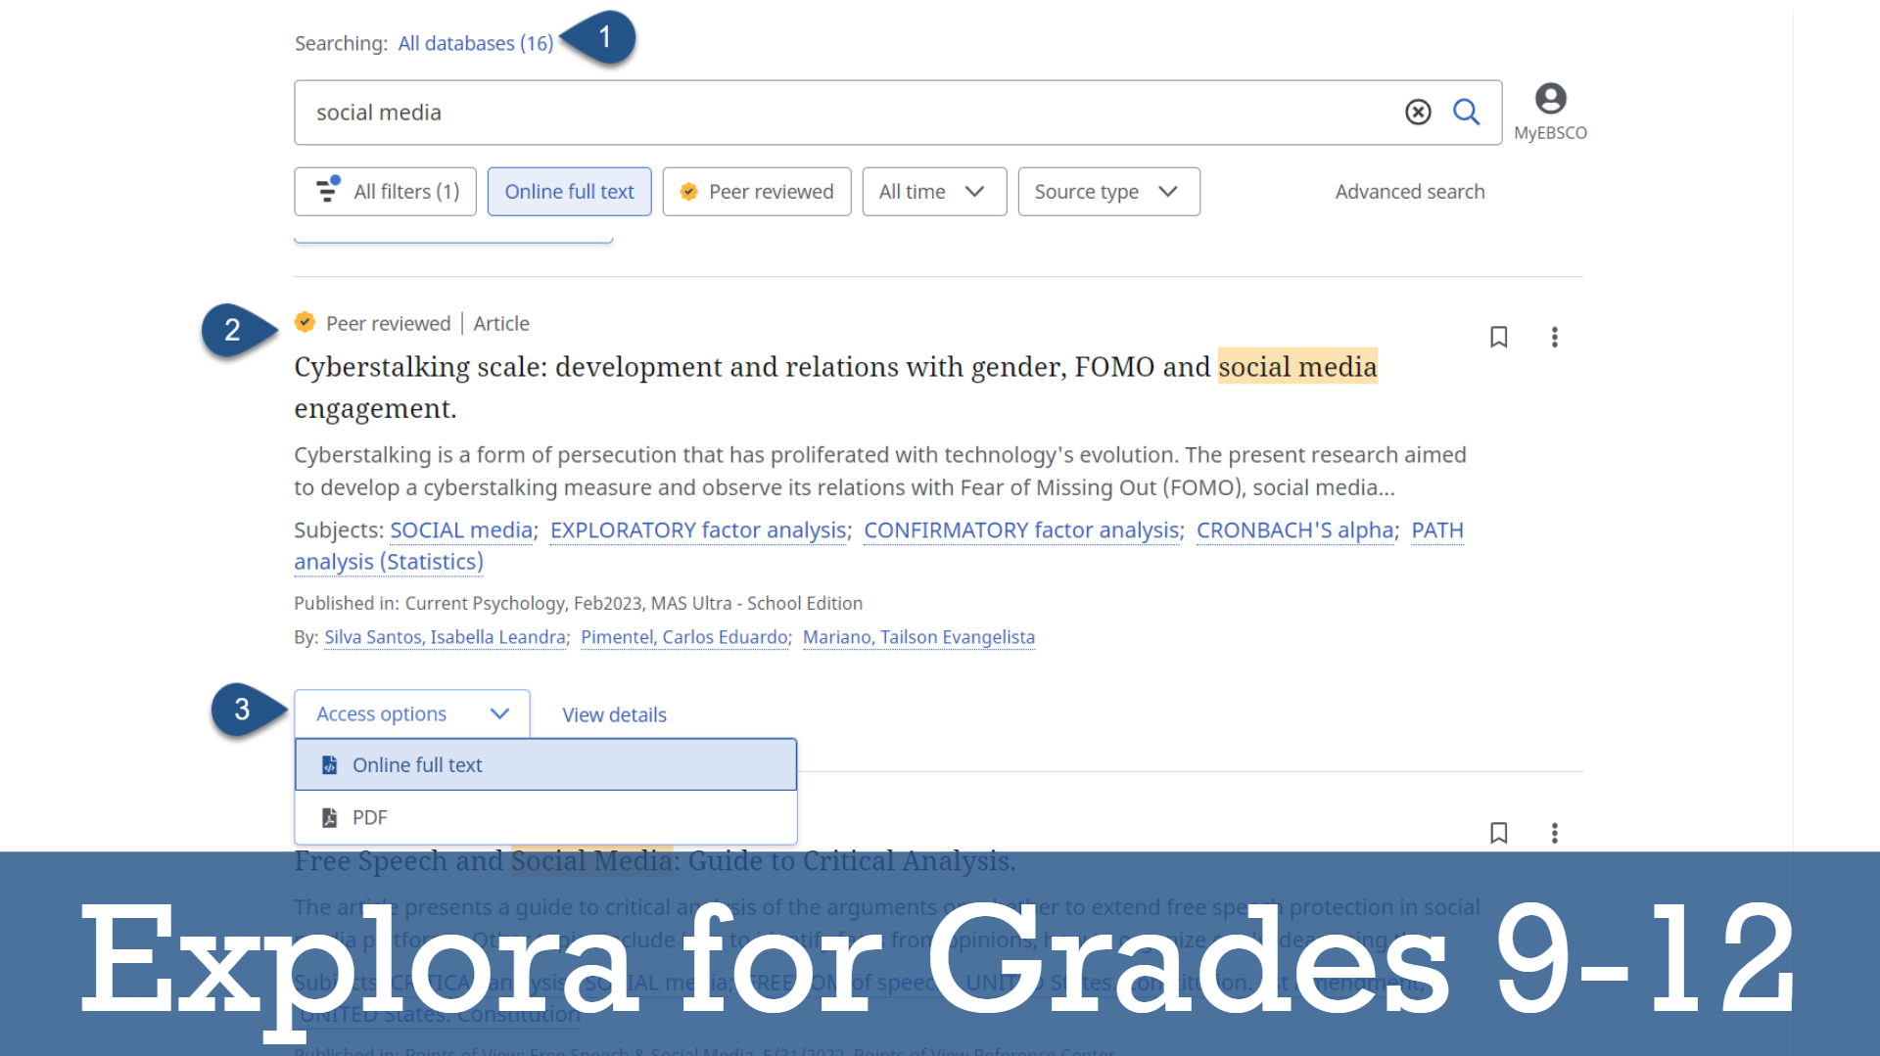
Task: Clear the social media search text
Action: click(1418, 113)
